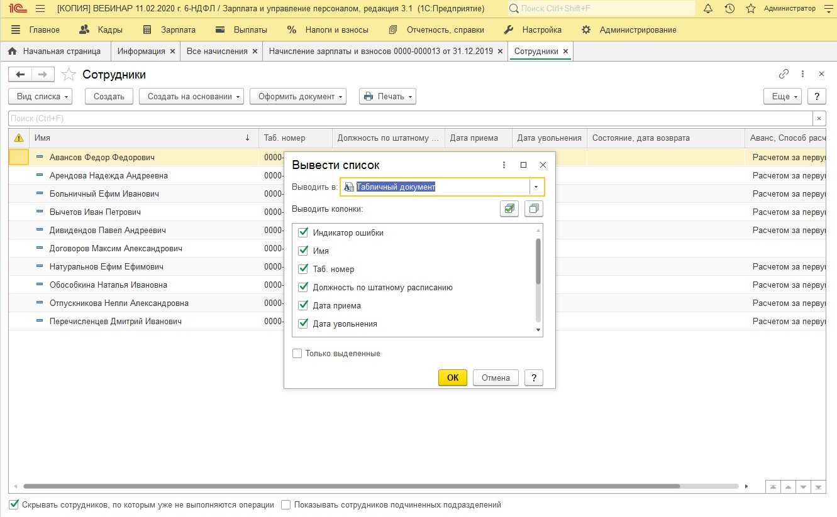Open the Печать dropdown
The image size is (837, 517).
pos(387,96)
